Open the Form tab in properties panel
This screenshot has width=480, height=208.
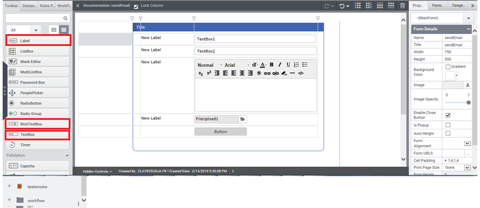pyautogui.click(x=437, y=5)
